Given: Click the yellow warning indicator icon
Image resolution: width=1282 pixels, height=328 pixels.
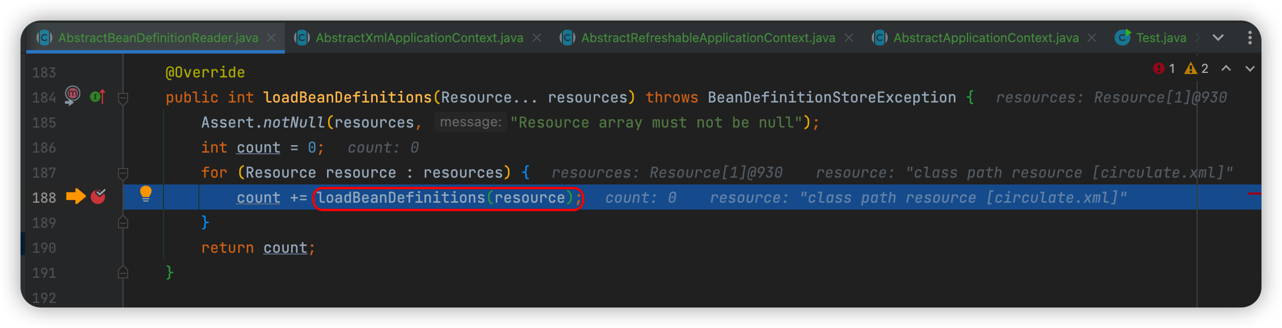Looking at the screenshot, I should [x=1190, y=69].
